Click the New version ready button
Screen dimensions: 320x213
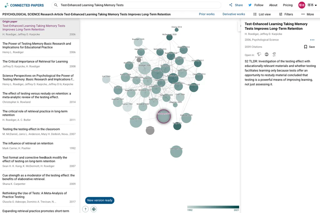(100, 201)
